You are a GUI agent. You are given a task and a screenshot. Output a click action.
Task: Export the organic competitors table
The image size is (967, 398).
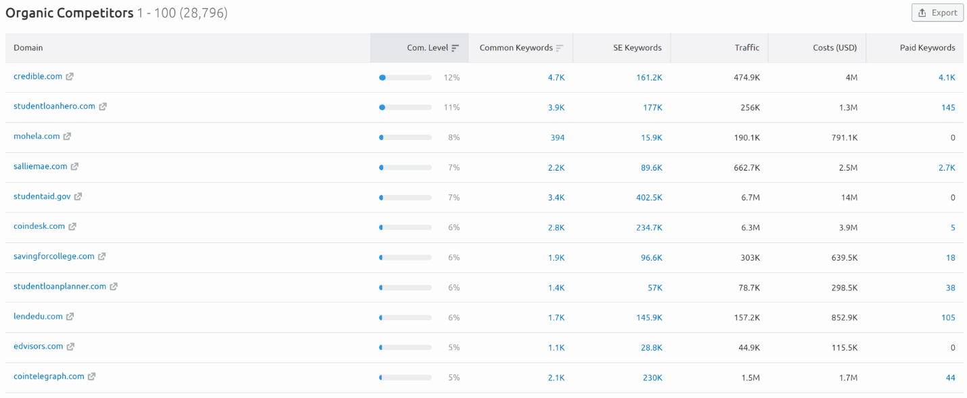937,13
